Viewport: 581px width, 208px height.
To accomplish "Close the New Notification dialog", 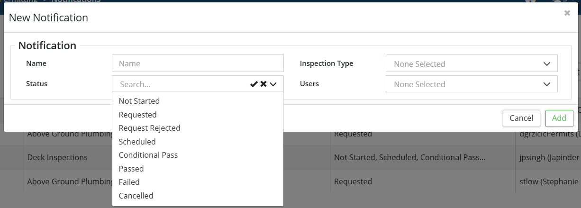I will coord(567,13).
